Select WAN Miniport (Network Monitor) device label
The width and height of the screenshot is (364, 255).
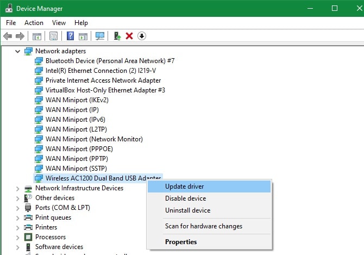point(94,139)
